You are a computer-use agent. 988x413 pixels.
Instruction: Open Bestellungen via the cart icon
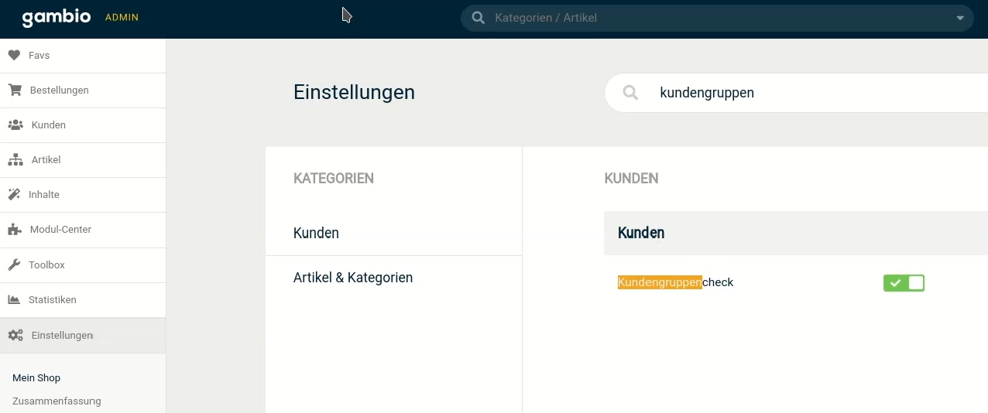[x=15, y=90]
